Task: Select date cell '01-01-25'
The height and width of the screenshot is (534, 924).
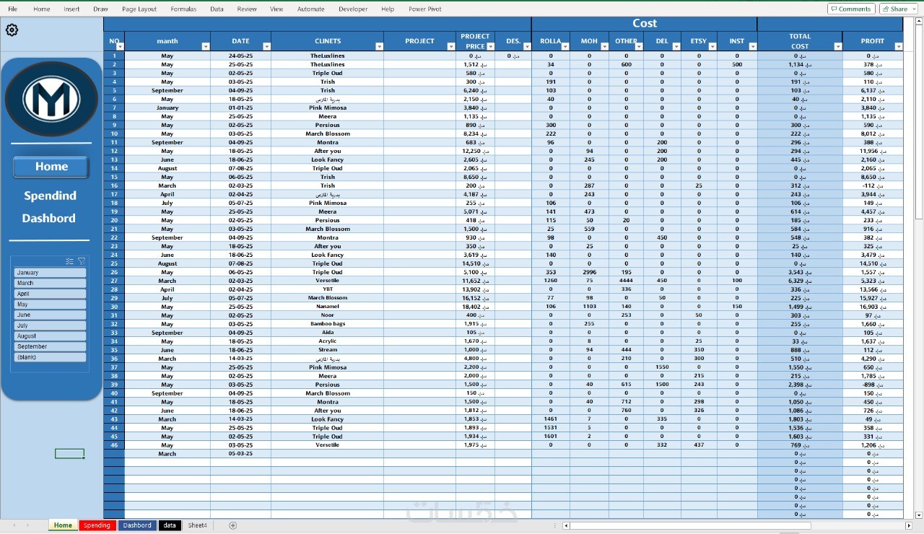Action: coord(240,108)
